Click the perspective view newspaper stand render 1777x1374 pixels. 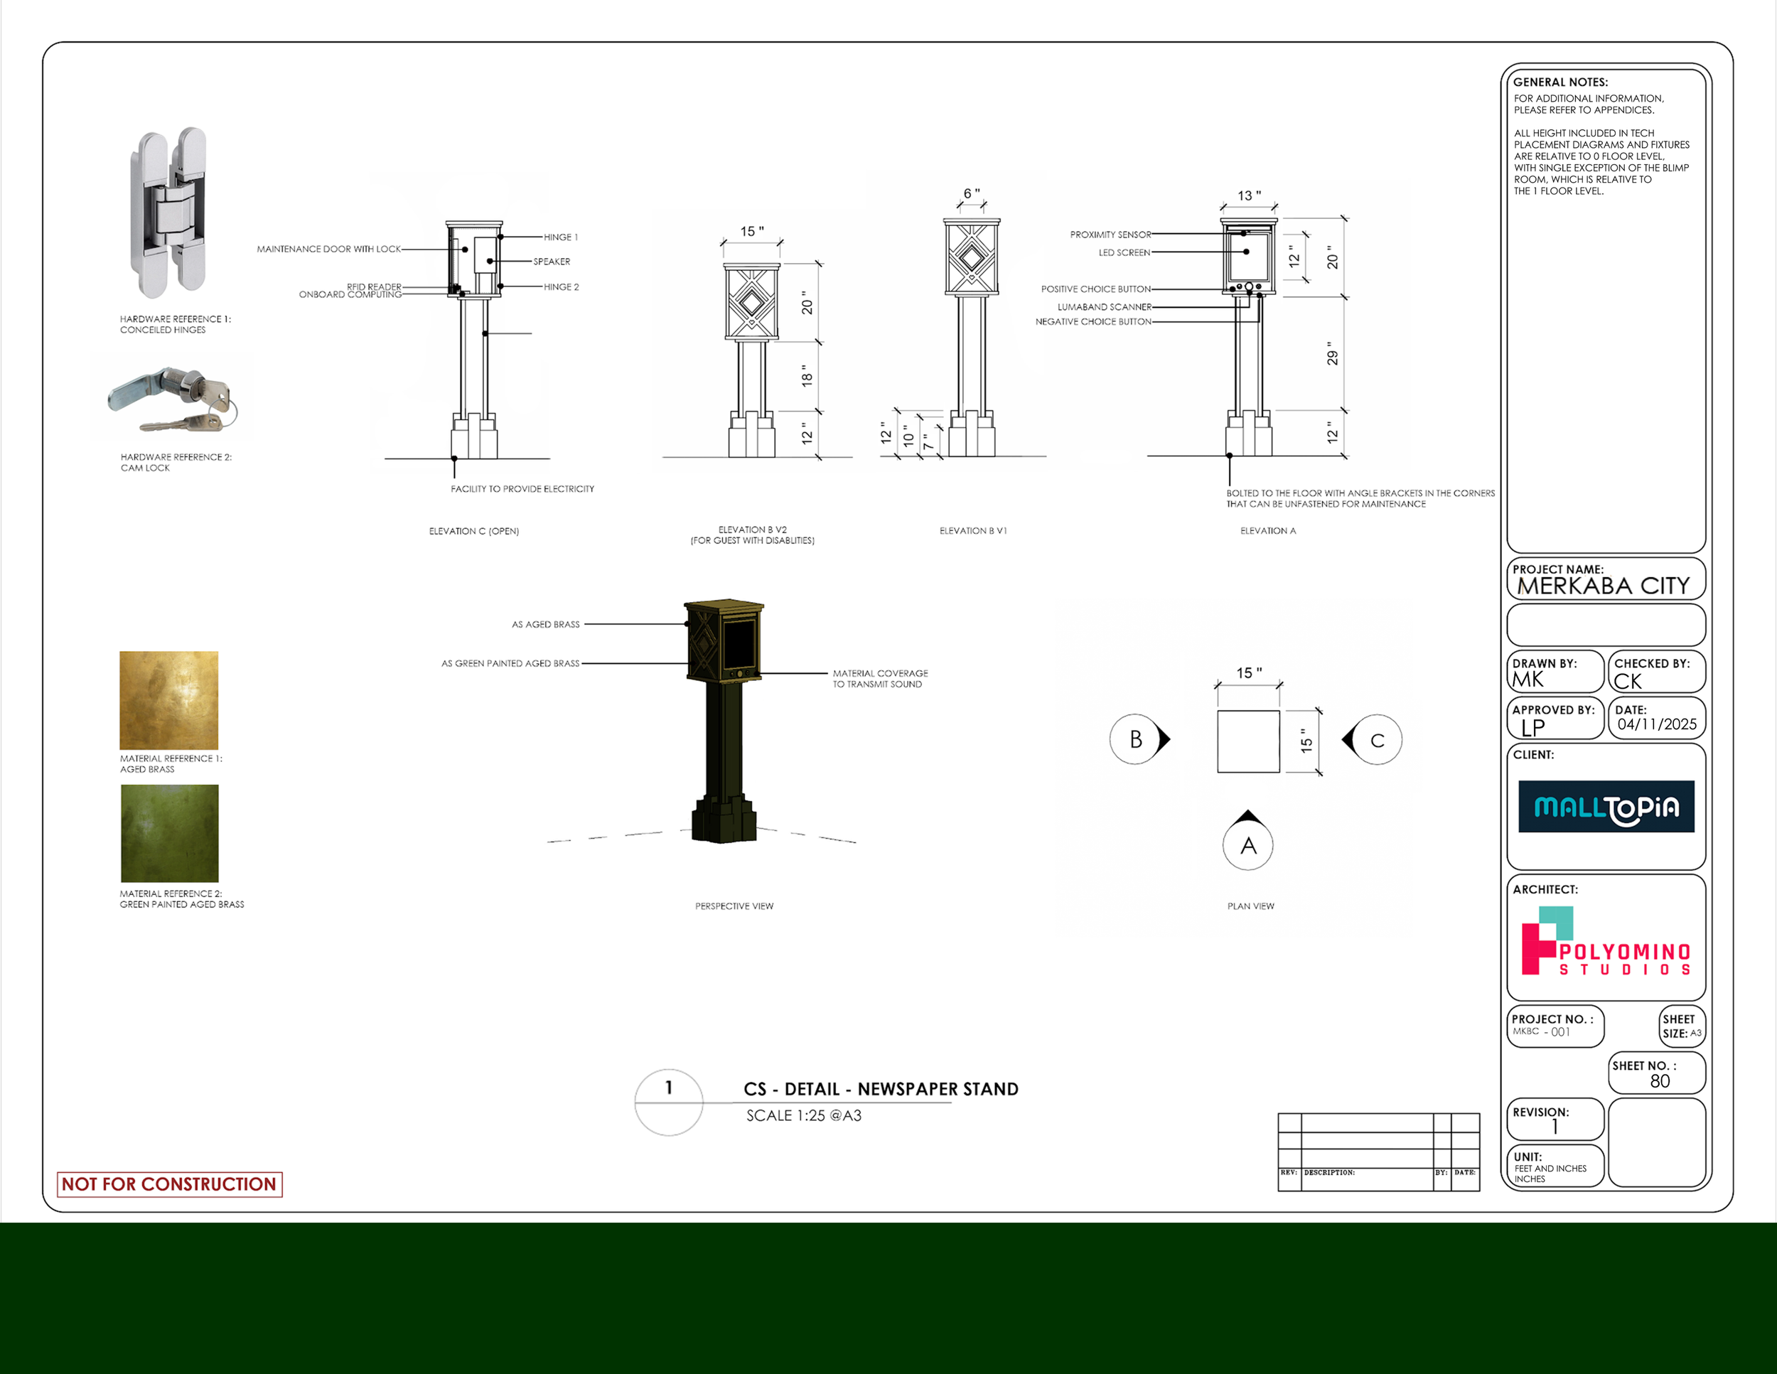coord(724,721)
